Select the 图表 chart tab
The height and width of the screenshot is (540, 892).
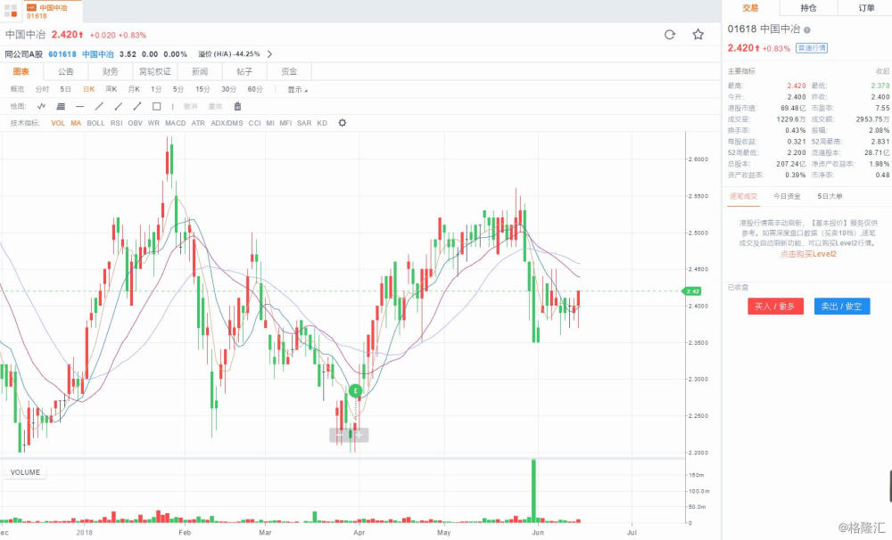(21, 71)
